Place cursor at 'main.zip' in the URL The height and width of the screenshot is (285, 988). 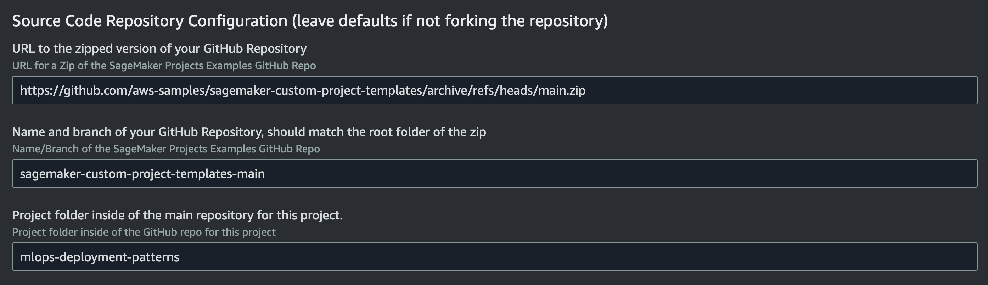562,90
